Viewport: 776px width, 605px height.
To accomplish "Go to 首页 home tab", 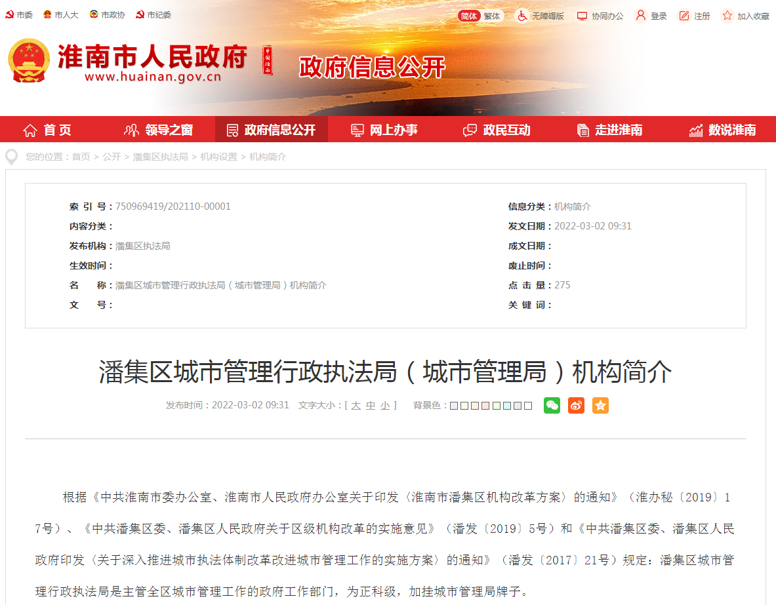I will [46, 129].
